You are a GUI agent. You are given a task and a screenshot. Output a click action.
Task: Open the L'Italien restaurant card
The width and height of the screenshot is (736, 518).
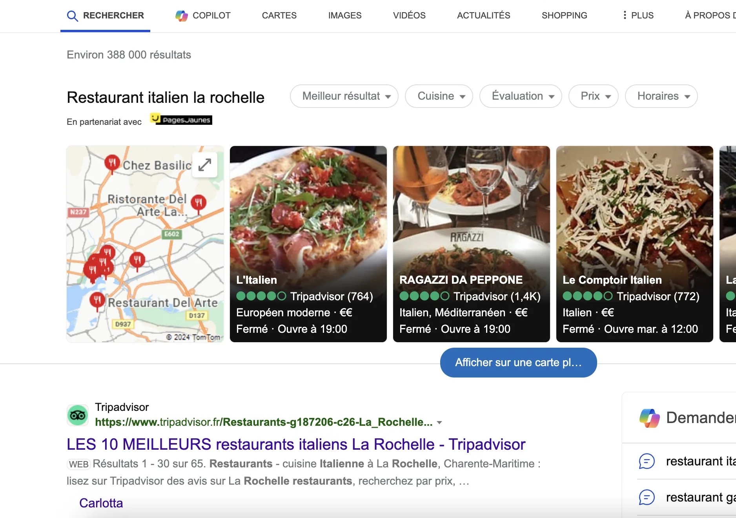tap(308, 244)
